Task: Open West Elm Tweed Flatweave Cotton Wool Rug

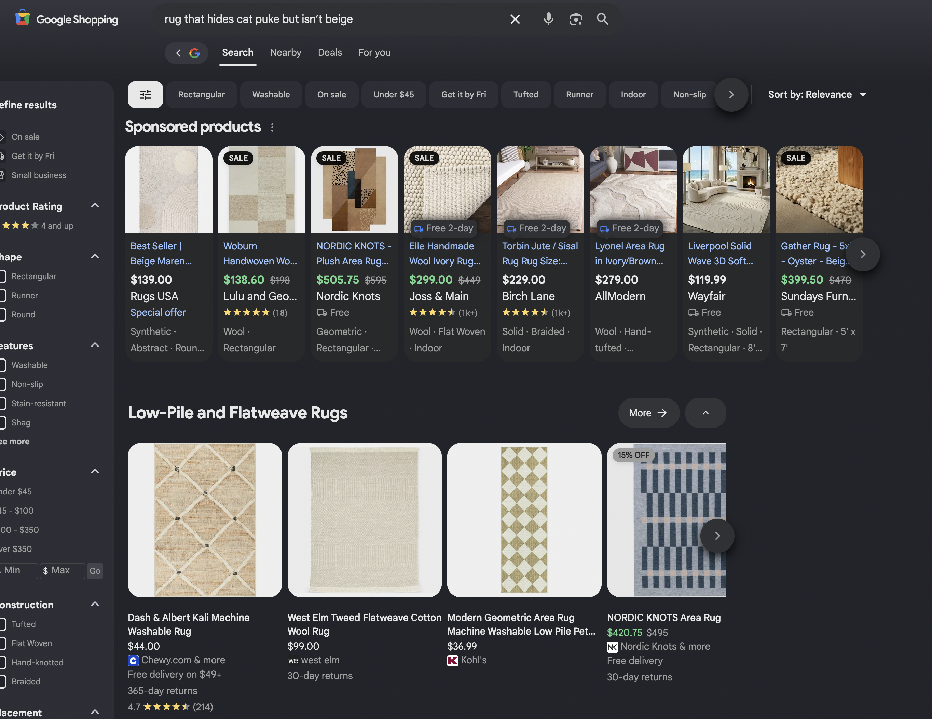Action: pyautogui.click(x=365, y=624)
